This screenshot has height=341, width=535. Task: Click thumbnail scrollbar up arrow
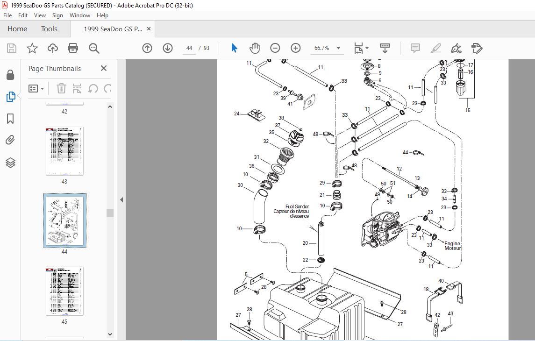click(110, 107)
